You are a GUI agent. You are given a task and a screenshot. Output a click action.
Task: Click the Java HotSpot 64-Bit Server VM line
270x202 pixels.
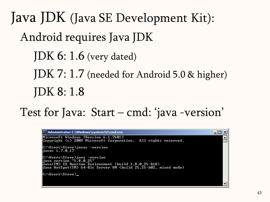click(113, 167)
